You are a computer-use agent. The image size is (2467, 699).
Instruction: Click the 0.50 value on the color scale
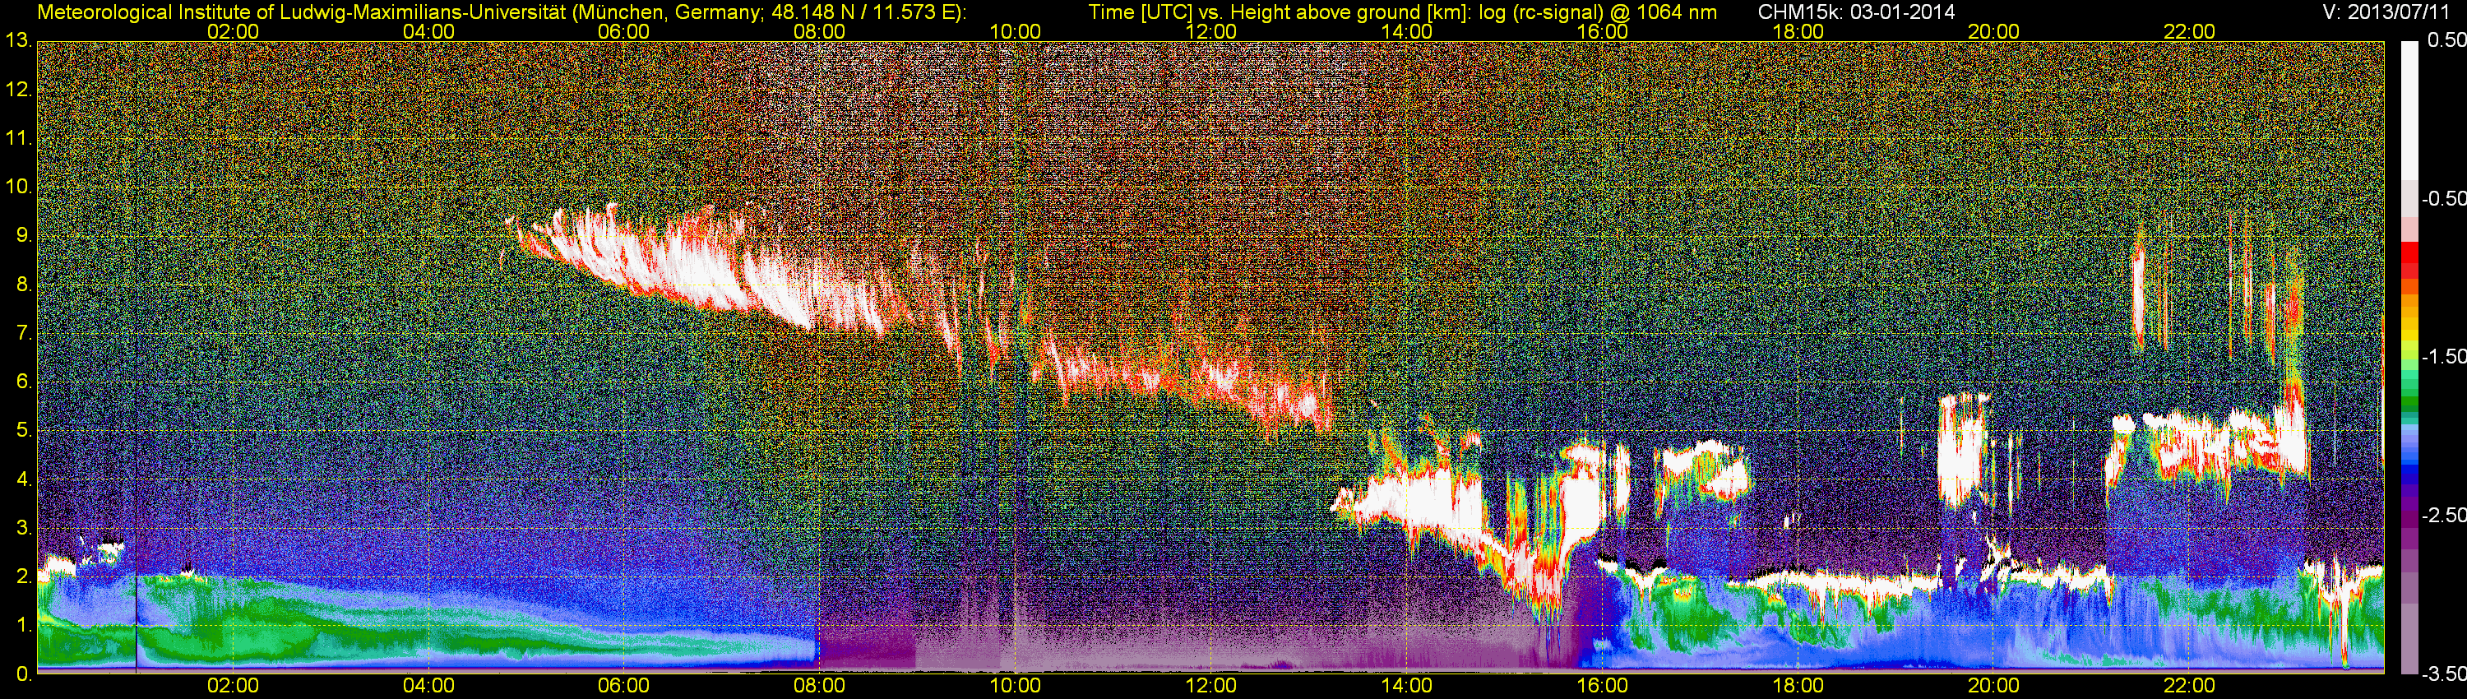[2446, 41]
